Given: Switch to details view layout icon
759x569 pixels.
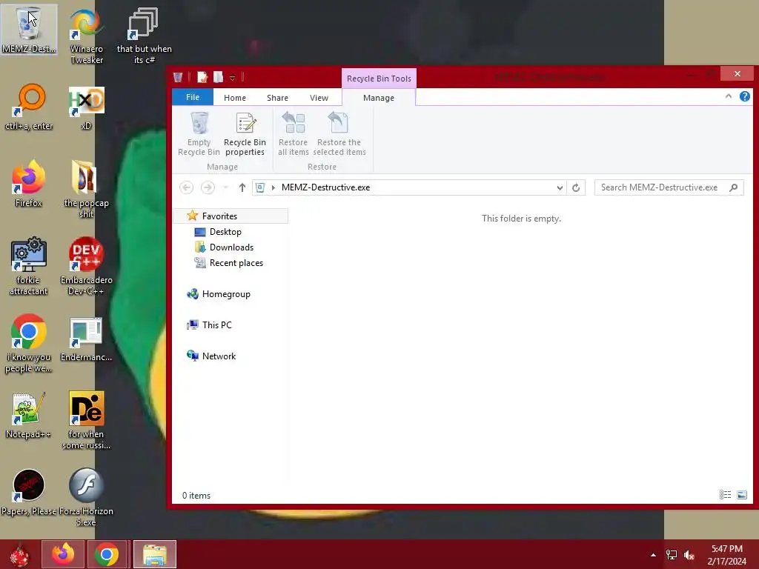Looking at the screenshot, I should (x=725, y=494).
